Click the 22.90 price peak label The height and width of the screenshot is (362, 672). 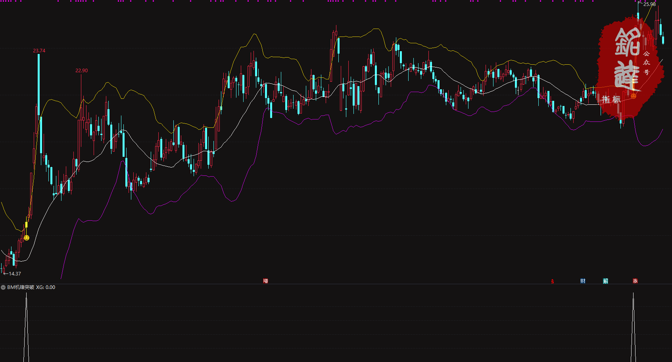81,71
